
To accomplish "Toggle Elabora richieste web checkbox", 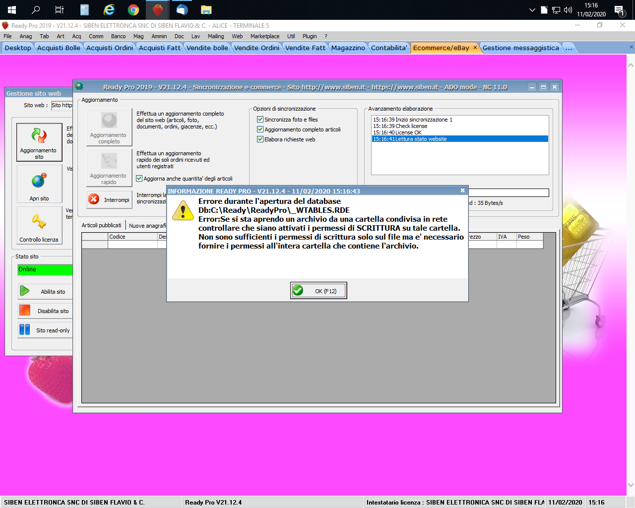I will (260, 139).
